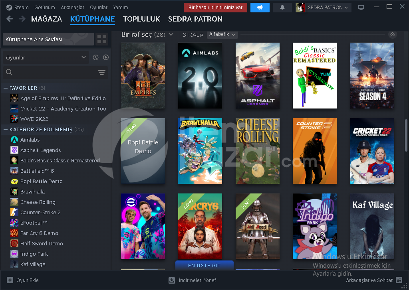Open advanced filter options icon

102,73
